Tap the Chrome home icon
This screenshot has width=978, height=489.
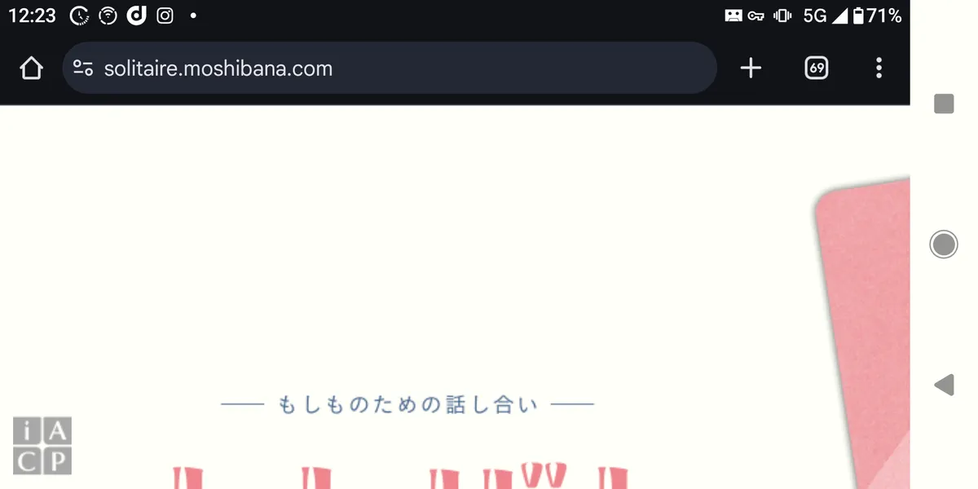pyautogui.click(x=31, y=68)
